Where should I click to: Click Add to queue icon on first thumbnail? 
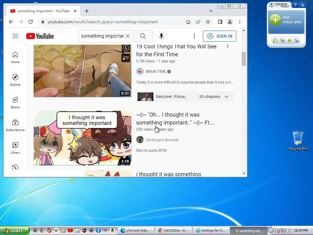tap(126, 58)
